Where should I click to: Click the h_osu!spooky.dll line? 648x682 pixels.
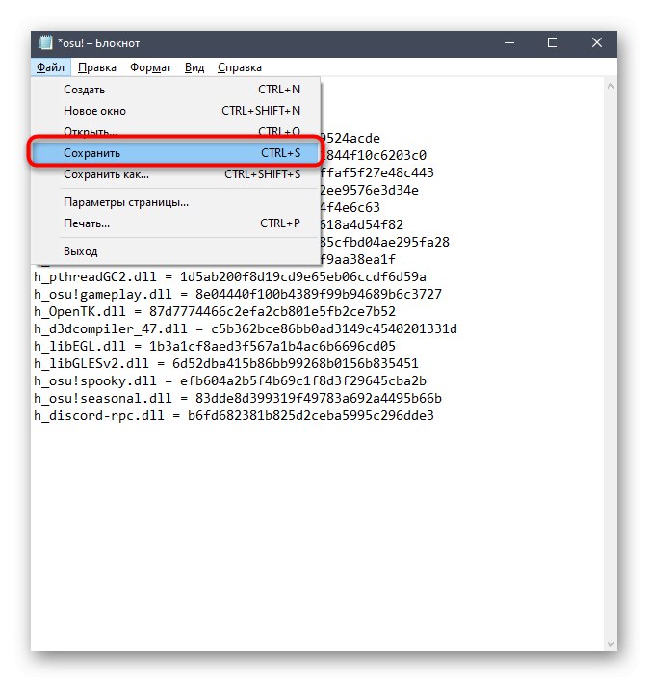[x=230, y=381]
